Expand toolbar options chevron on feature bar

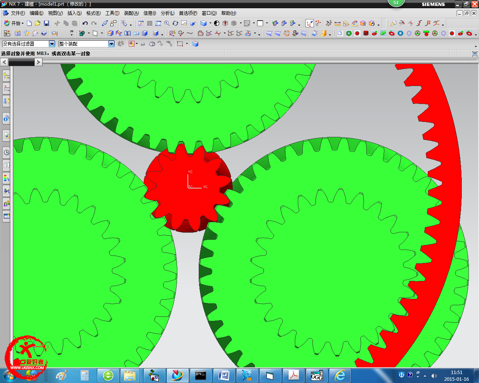coord(71,33)
